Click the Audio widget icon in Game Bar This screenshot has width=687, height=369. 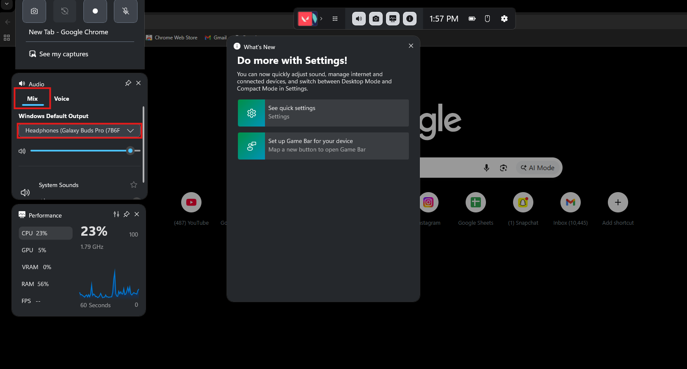(359, 19)
